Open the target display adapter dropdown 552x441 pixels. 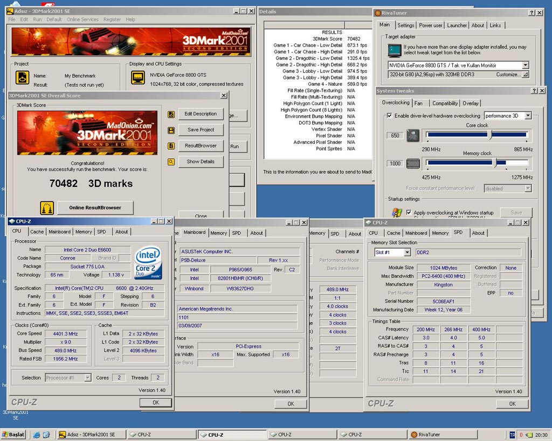525,65
